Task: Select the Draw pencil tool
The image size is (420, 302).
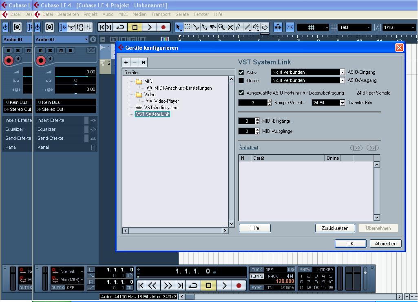Action: (239, 27)
